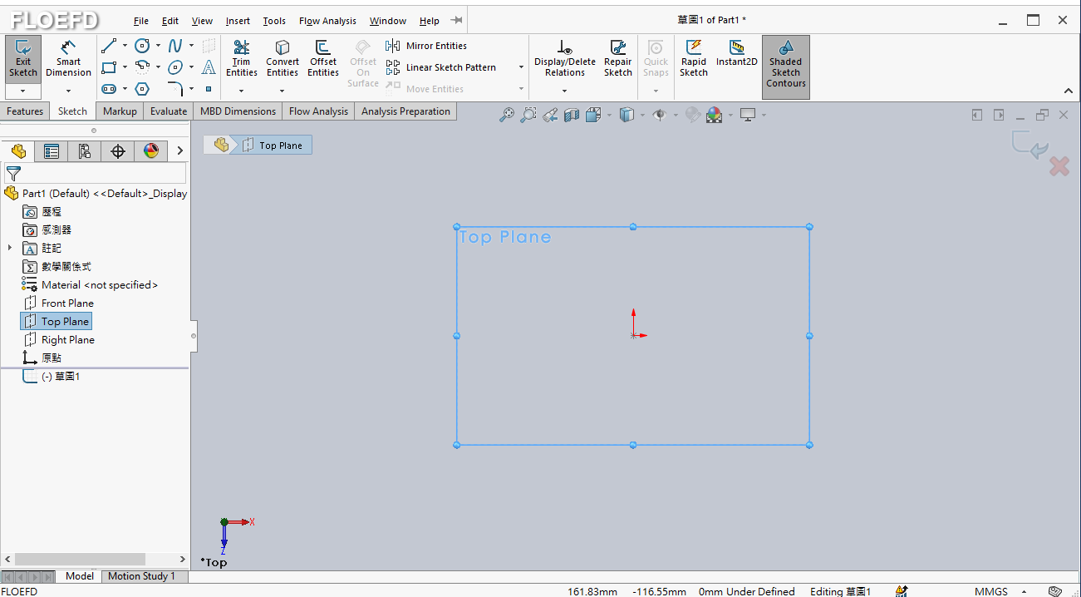Collapse the CommandManager ribbon chevron
The height and width of the screenshot is (597, 1081).
click(1069, 91)
